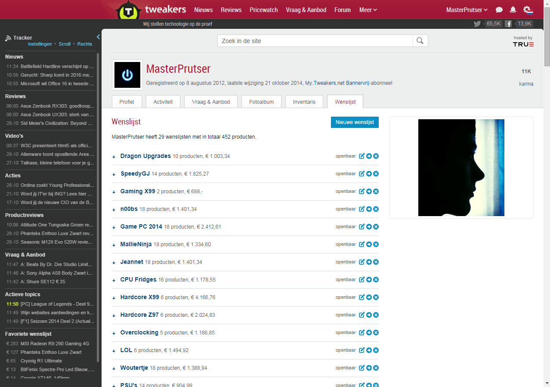Image resolution: width=550 pixels, height=387 pixels.
Task: Open Reviews in top navigation
Action: [x=231, y=10]
